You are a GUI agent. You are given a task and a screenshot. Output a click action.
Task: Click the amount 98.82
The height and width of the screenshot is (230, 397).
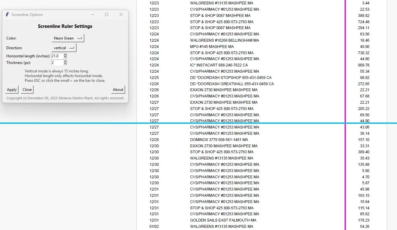click(x=365, y=77)
